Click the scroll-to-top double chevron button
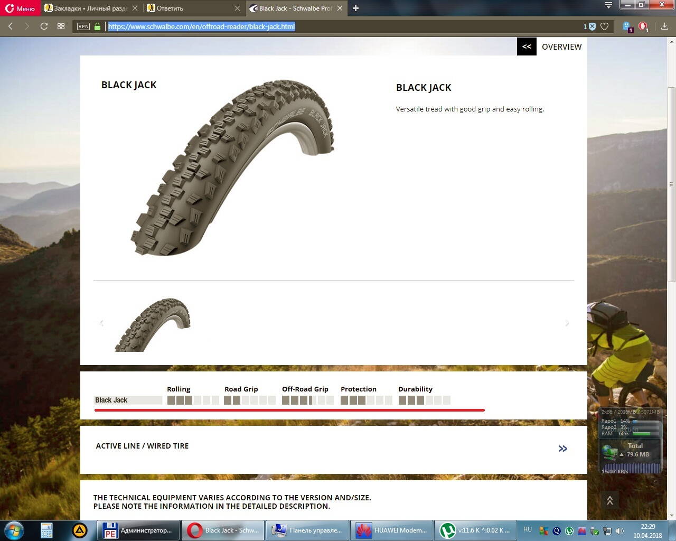This screenshot has width=676, height=541. pyautogui.click(x=609, y=500)
